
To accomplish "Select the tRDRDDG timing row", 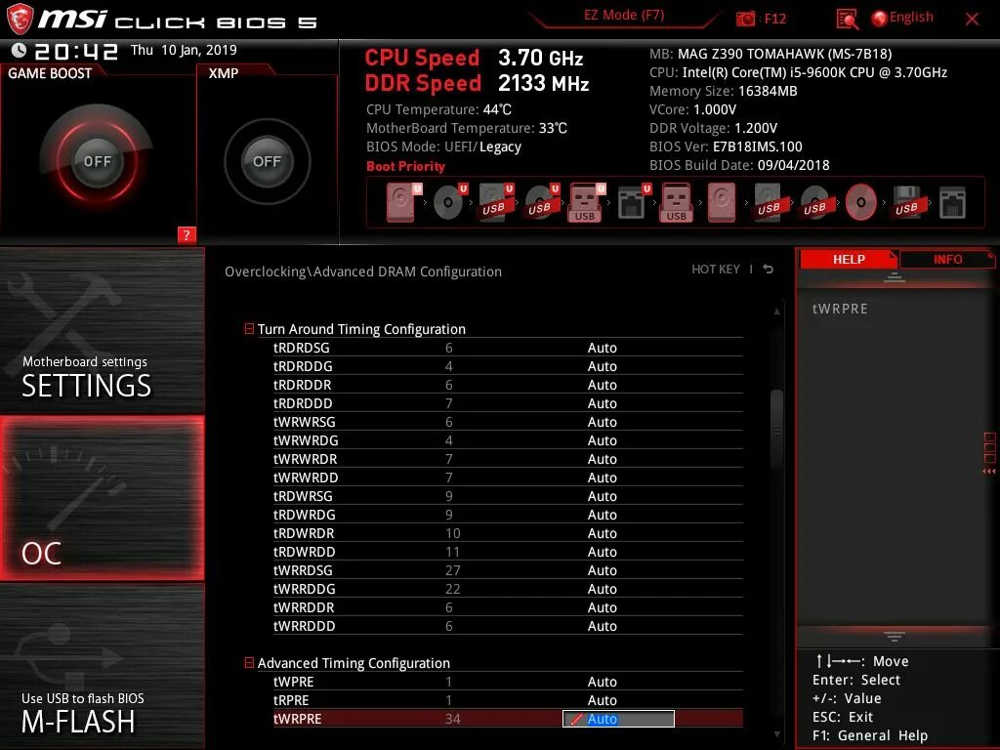I will (508, 366).
